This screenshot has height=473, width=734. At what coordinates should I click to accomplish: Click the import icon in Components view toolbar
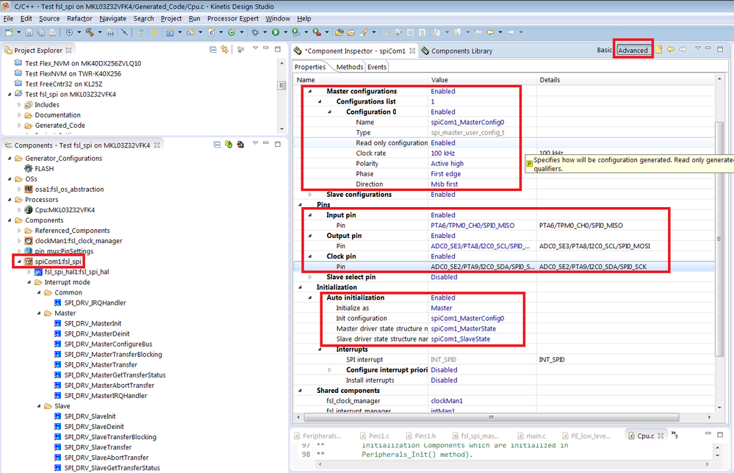pos(240,145)
